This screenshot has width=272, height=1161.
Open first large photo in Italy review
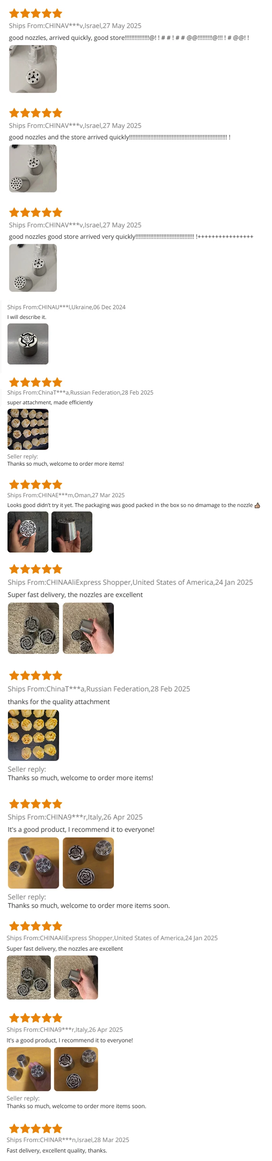[x=33, y=863]
